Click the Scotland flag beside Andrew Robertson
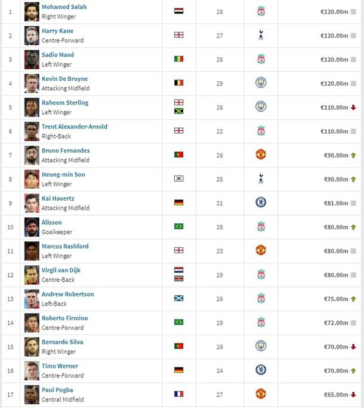 [178, 298]
